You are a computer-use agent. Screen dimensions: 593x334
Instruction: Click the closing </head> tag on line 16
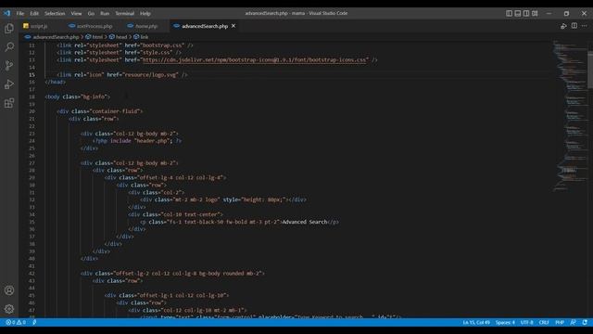click(56, 83)
